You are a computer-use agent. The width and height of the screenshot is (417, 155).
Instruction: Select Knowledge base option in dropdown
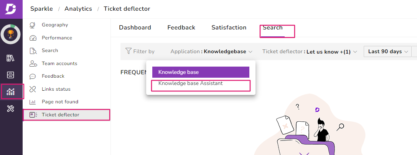(201, 72)
